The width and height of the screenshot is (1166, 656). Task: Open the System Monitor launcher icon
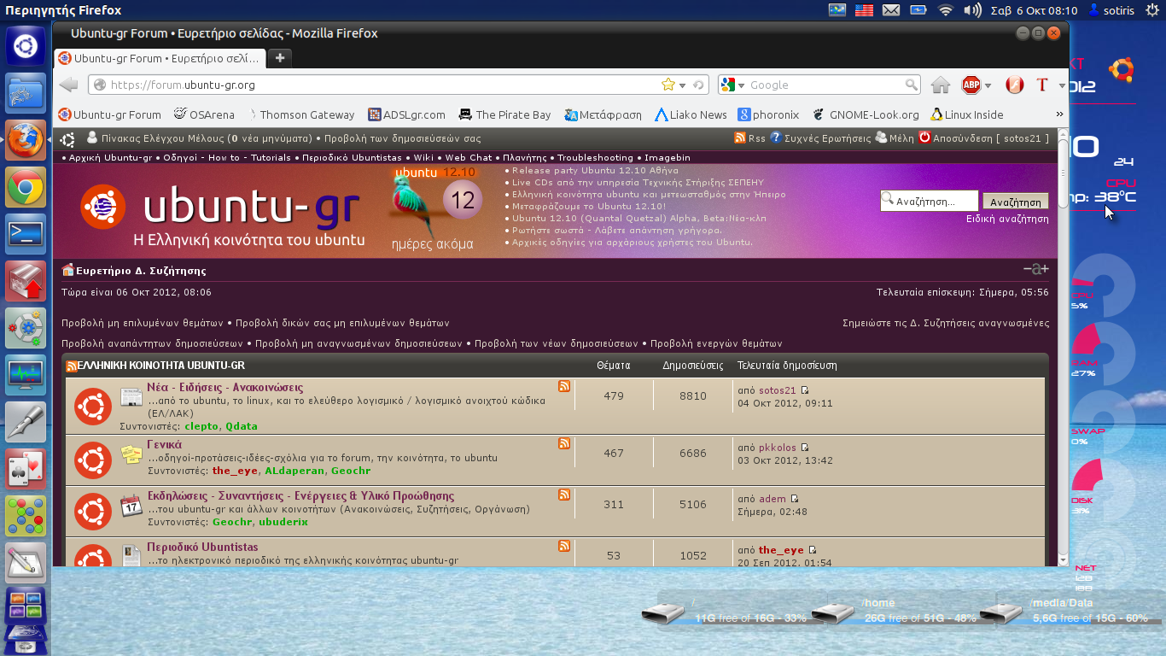pyautogui.click(x=25, y=375)
